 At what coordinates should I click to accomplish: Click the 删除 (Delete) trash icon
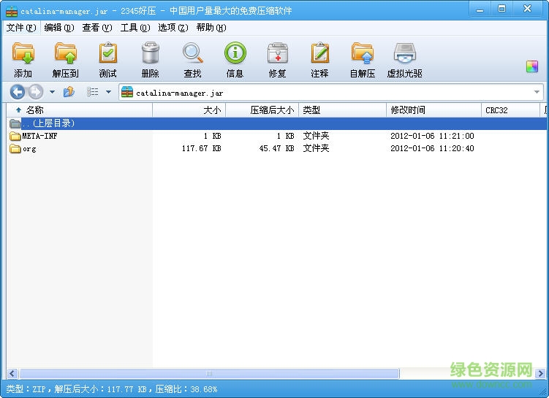point(150,53)
